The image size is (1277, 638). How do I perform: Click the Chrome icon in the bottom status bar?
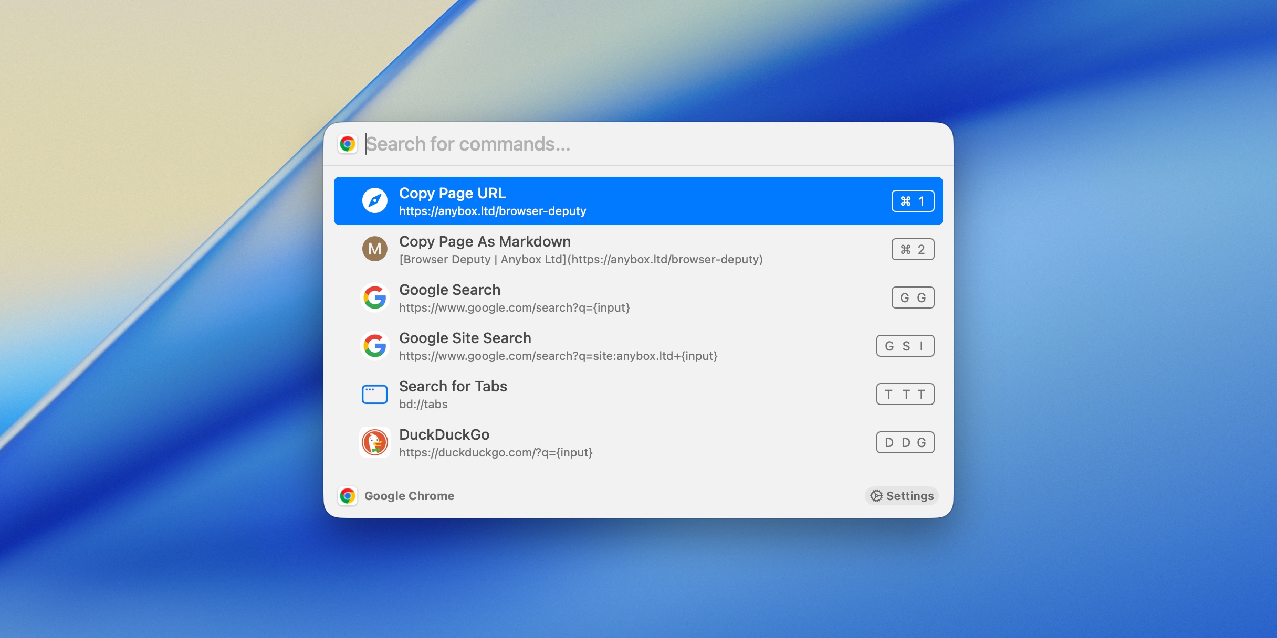[x=348, y=495]
